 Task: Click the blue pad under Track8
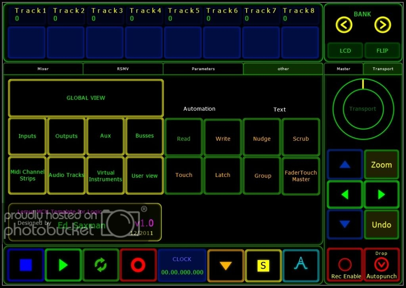click(300, 42)
